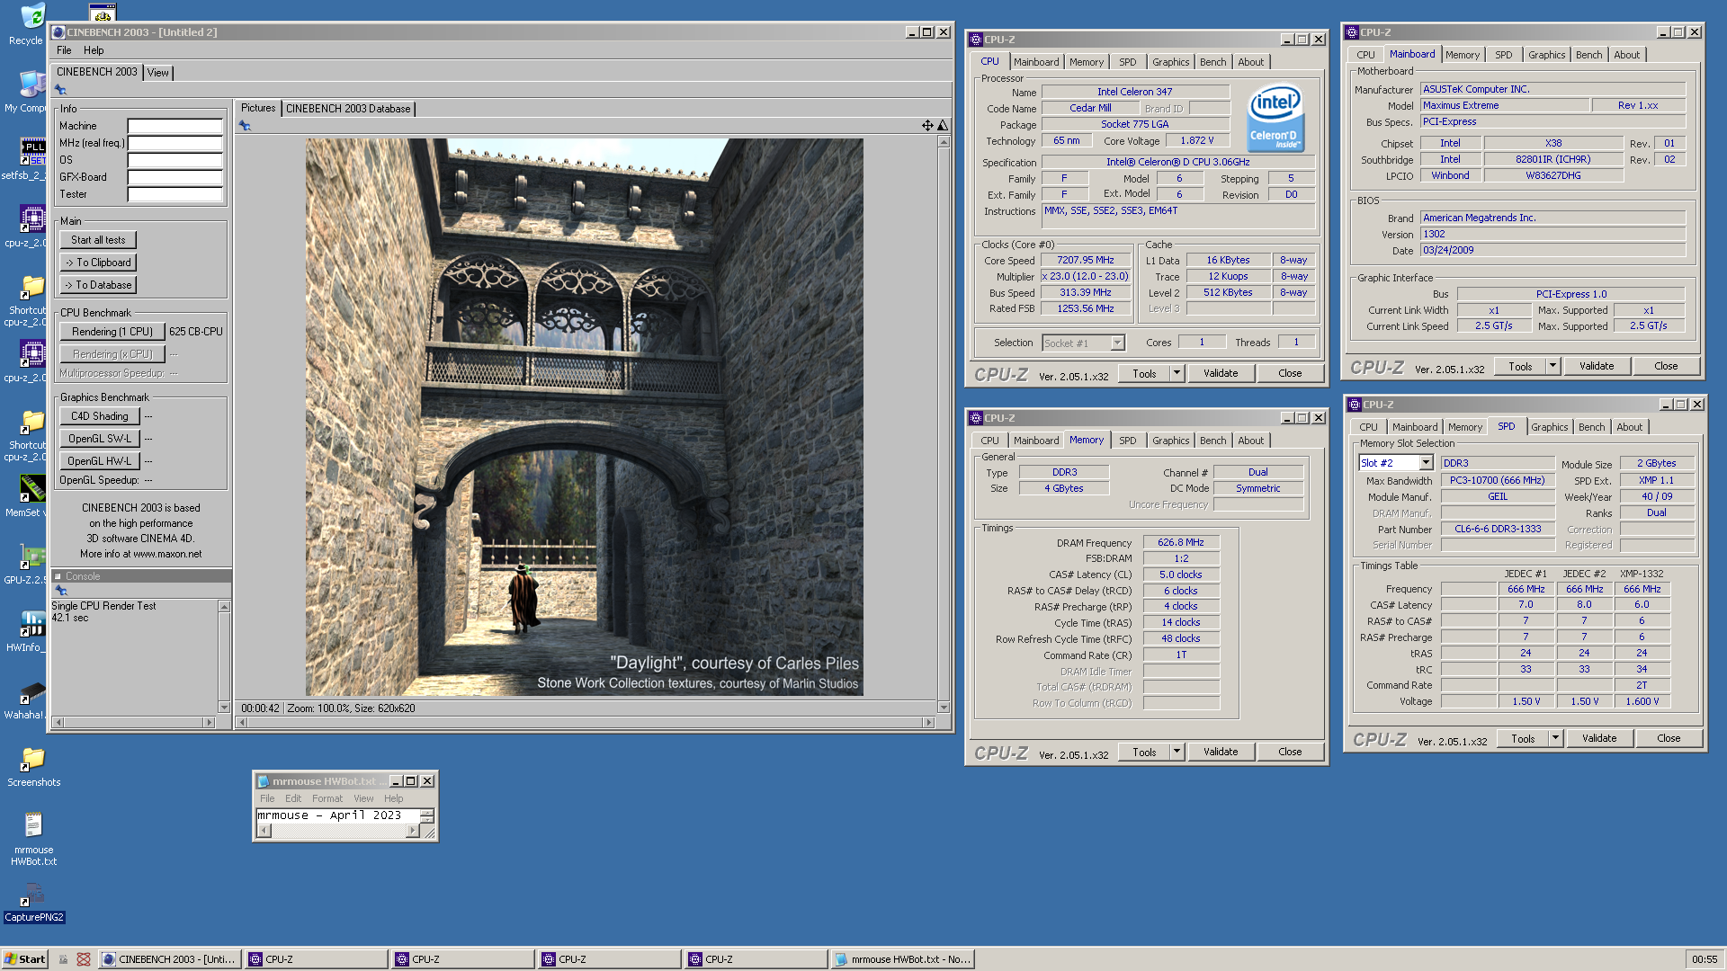Click the pin icon under the CINEBENCH 2003 tab
The height and width of the screenshot is (971, 1727).
tap(61, 90)
